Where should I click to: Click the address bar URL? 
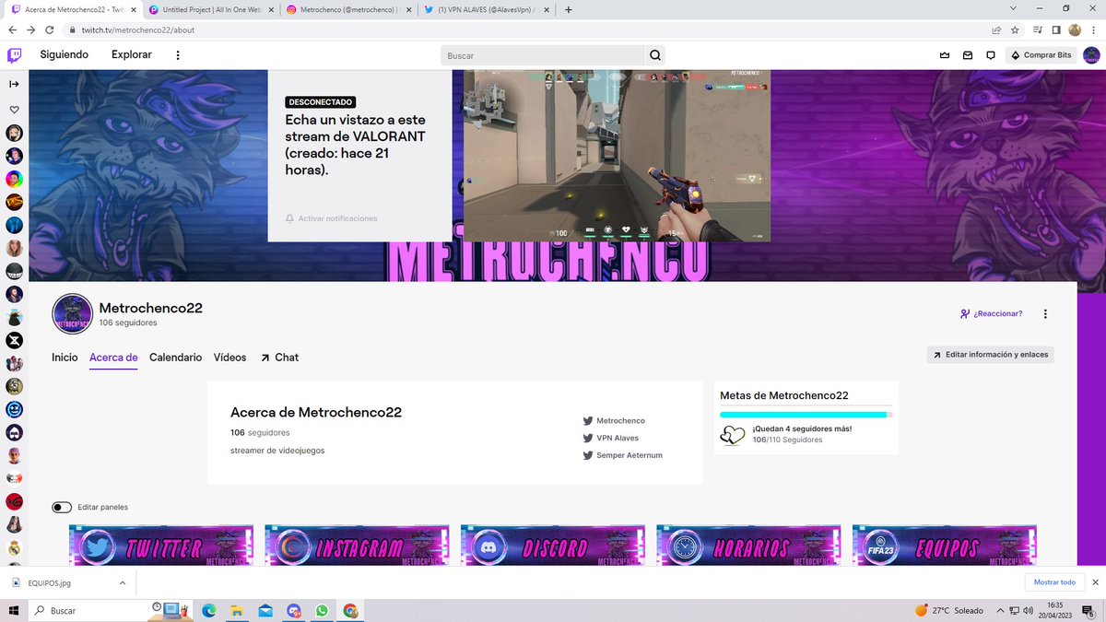(x=137, y=29)
